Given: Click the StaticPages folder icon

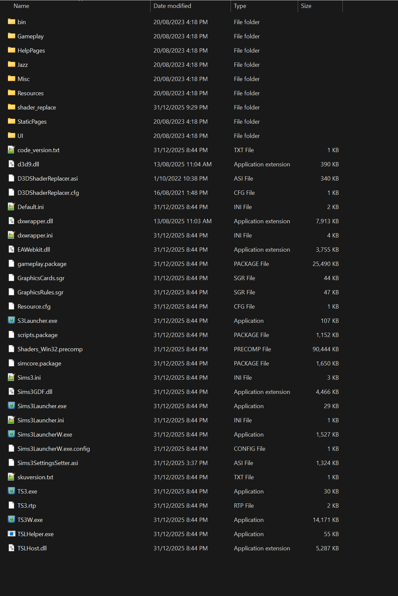Looking at the screenshot, I should coord(12,121).
